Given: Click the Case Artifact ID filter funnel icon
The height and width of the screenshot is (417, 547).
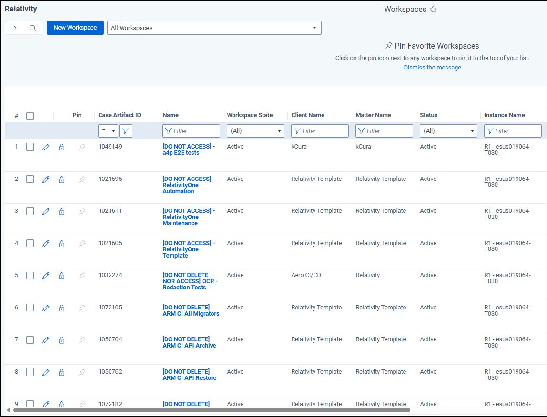Looking at the screenshot, I should click(125, 131).
